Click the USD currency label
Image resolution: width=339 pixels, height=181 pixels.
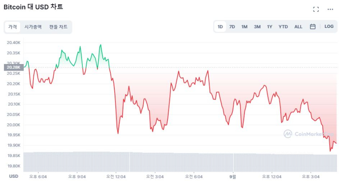pyautogui.click(x=14, y=176)
